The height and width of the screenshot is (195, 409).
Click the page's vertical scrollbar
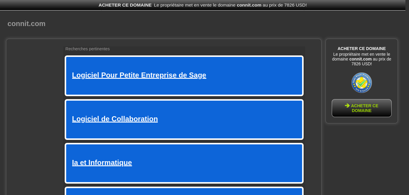click(x=407, y=97)
